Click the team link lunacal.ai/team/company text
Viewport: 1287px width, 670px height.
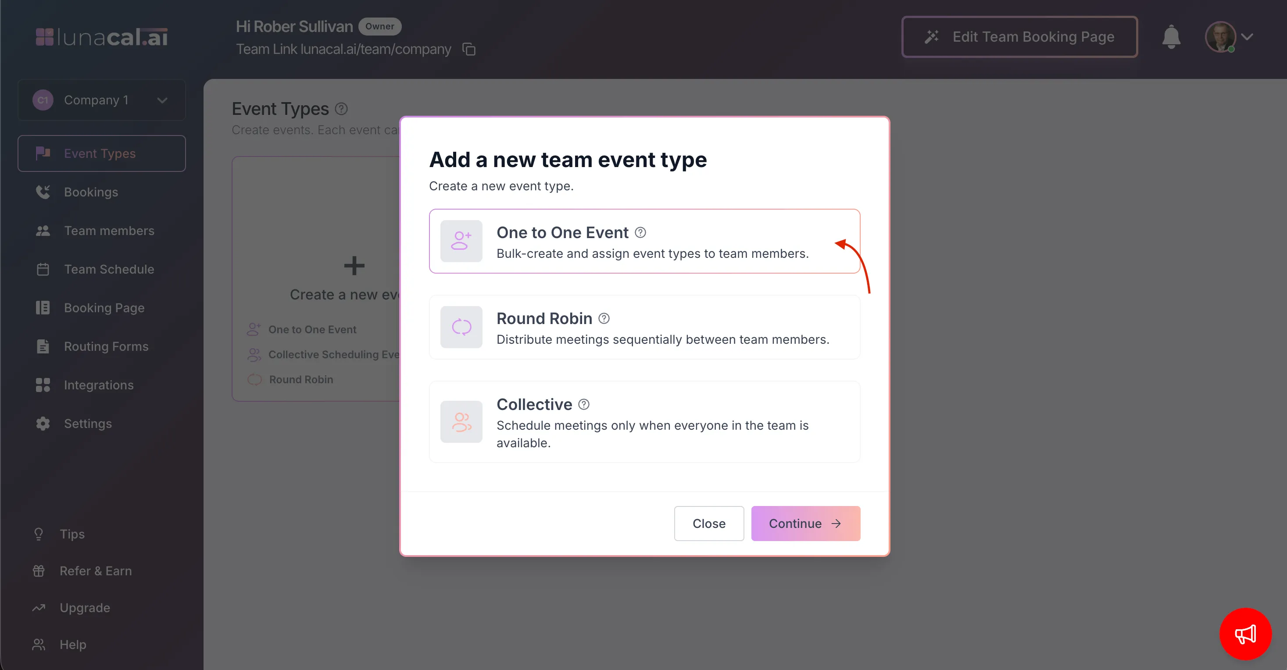(x=376, y=49)
